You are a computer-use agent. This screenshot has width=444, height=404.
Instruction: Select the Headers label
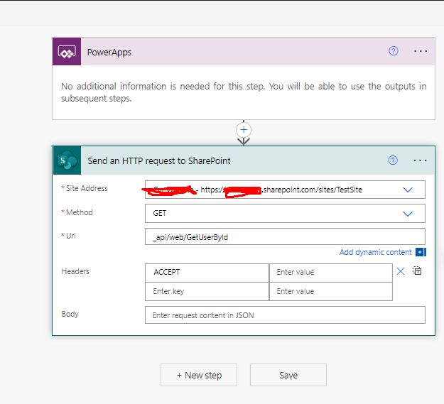click(75, 271)
